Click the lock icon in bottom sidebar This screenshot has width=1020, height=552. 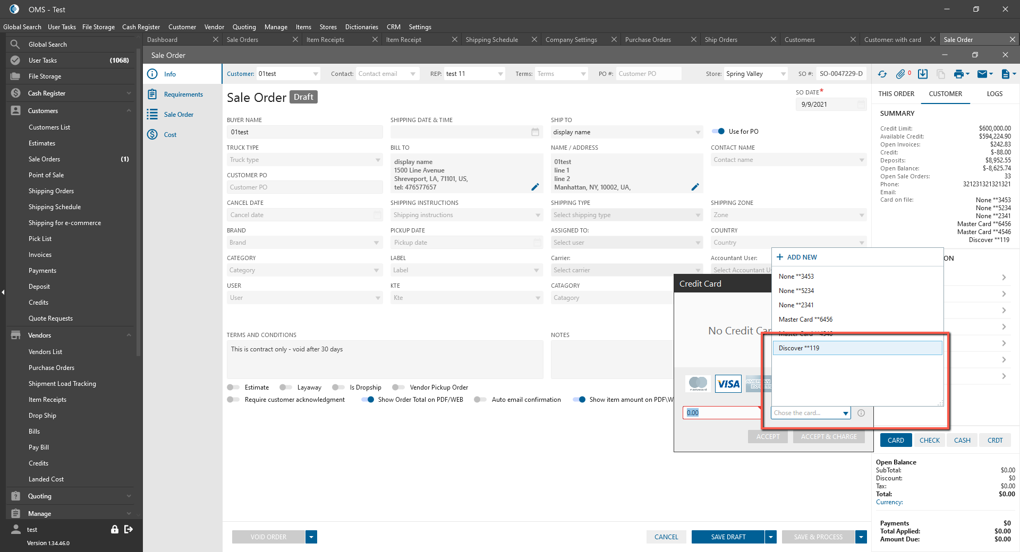[x=114, y=529]
